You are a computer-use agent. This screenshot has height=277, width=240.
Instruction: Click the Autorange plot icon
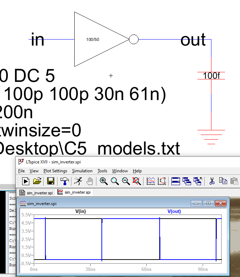(151, 181)
